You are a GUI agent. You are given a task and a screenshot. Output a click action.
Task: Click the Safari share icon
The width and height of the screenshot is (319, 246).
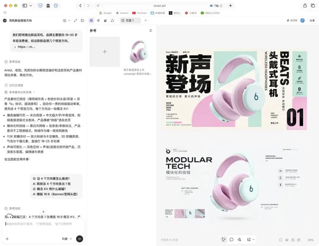click(x=305, y=6)
